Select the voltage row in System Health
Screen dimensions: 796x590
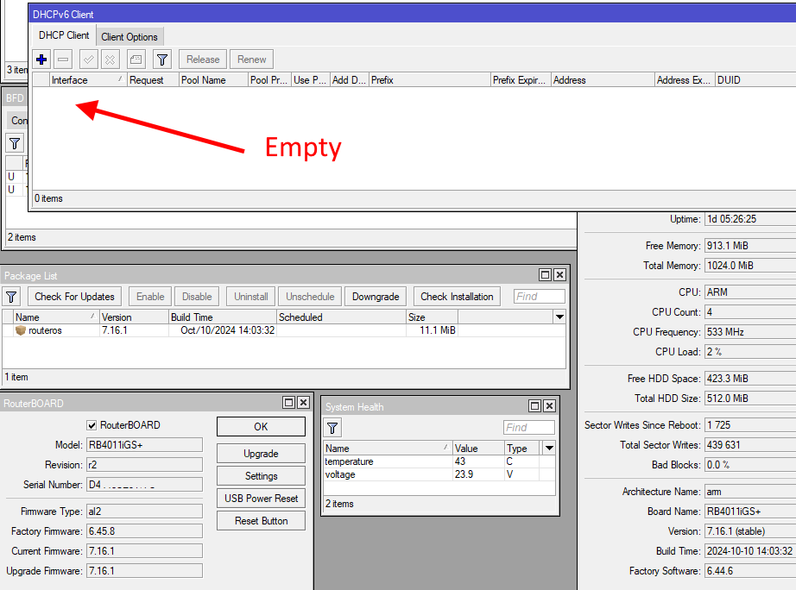(439, 474)
